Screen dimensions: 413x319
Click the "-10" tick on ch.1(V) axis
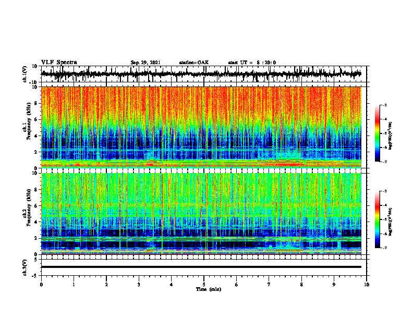tap(34, 82)
